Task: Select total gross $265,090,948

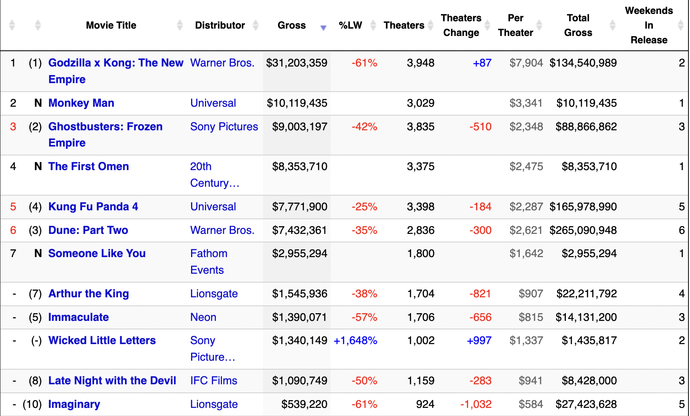Action: click(583, 230)
